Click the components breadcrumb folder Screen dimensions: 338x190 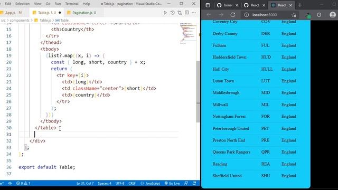pos(20,20)
